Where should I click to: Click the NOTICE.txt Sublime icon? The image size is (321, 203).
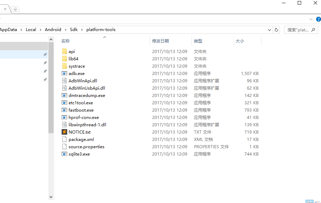[64, 132]
